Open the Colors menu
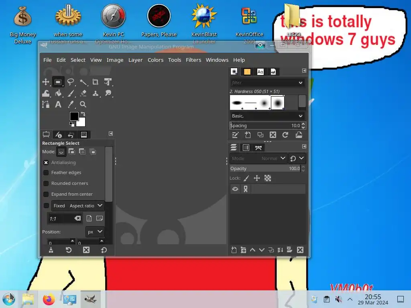This screenshot has width=411, height=308. point(155,60)
